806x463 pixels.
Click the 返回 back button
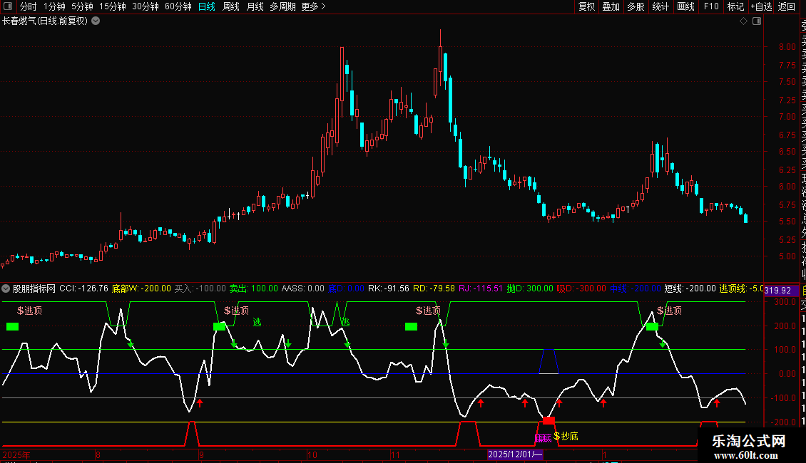pos(787,6)
